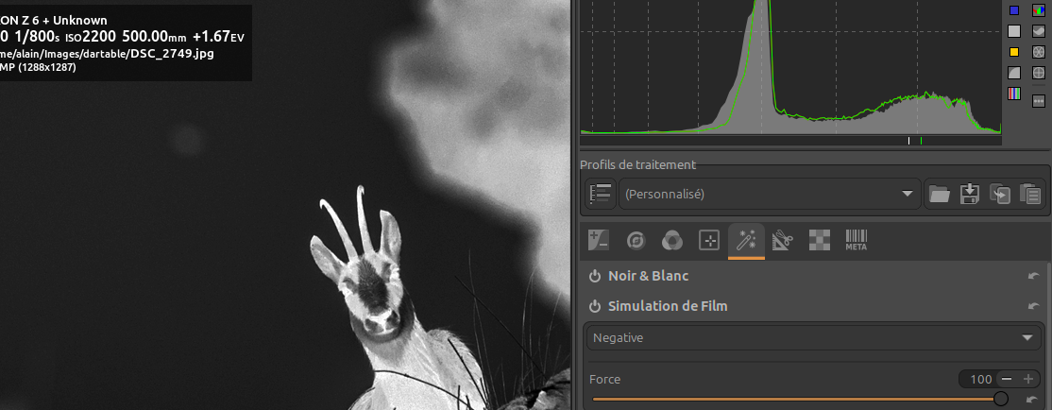
Task: Select the Advanced magic wand tab
Action: tap(746, 241)
